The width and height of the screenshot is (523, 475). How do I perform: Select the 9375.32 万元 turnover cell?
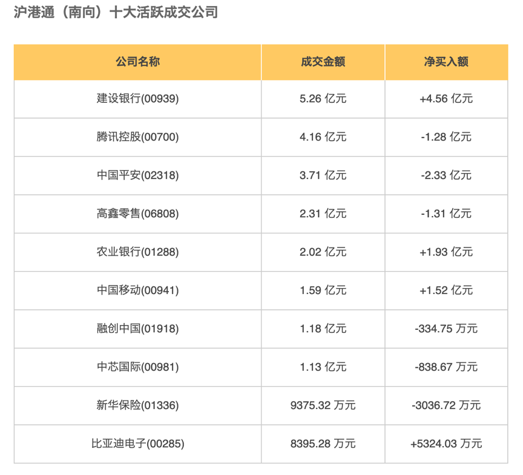(x=323, y=405)
